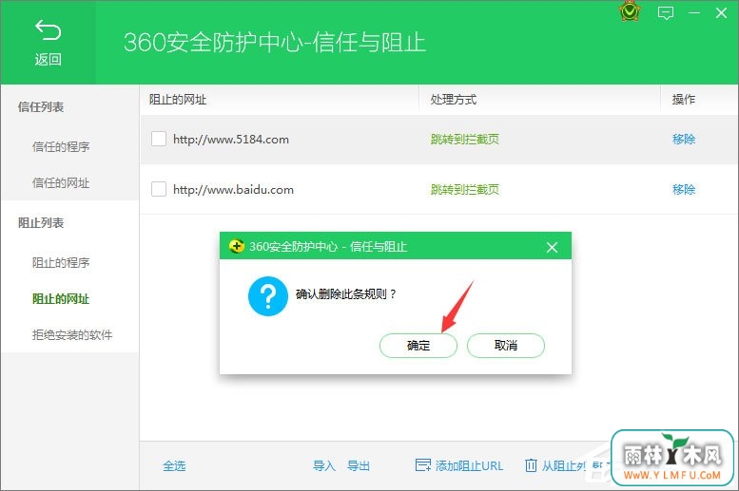Click 处理方式 column header
Viewport: 739px width, 491px height.
click(x=454, y=100)
